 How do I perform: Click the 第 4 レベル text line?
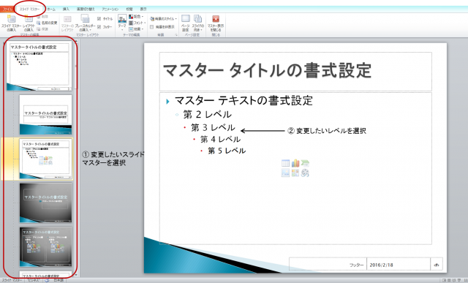tap(220, 139)
